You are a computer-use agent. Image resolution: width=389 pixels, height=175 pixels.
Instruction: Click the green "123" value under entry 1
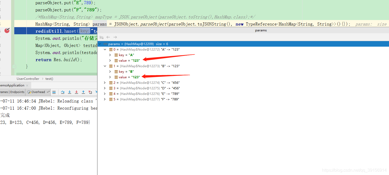coord(135,77)
